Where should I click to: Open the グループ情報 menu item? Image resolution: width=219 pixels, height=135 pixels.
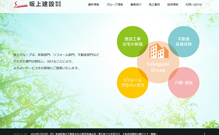[115, 5]
